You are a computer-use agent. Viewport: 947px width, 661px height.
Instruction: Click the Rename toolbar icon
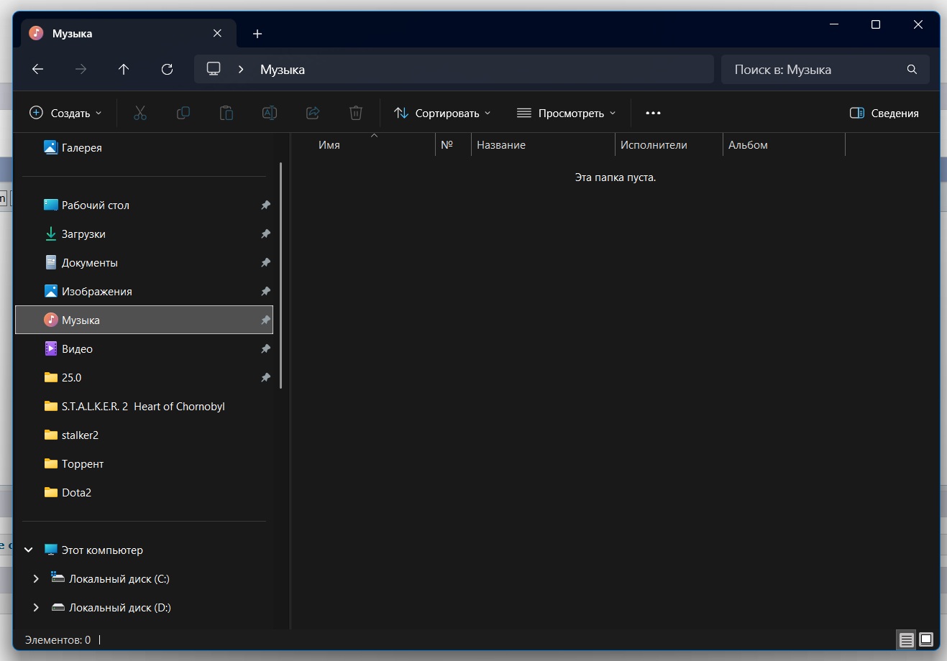pyautogui.click(x=270, y=113)
